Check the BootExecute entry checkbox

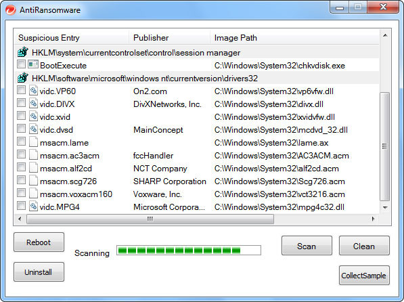pyautogui.click(x=22, y=64)
